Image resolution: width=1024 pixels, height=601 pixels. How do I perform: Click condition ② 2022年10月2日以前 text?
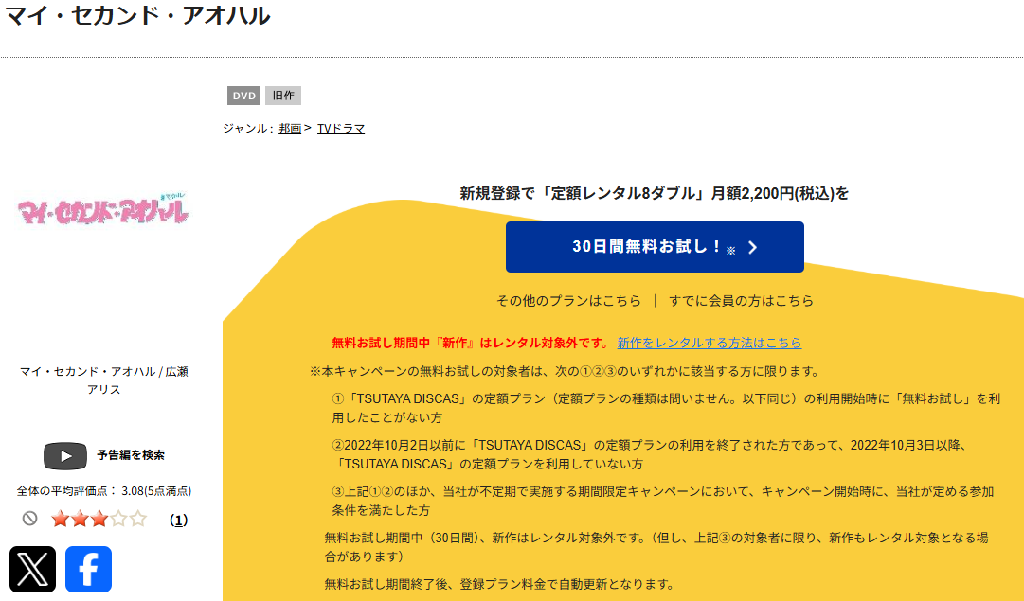(x=650, y=454)
